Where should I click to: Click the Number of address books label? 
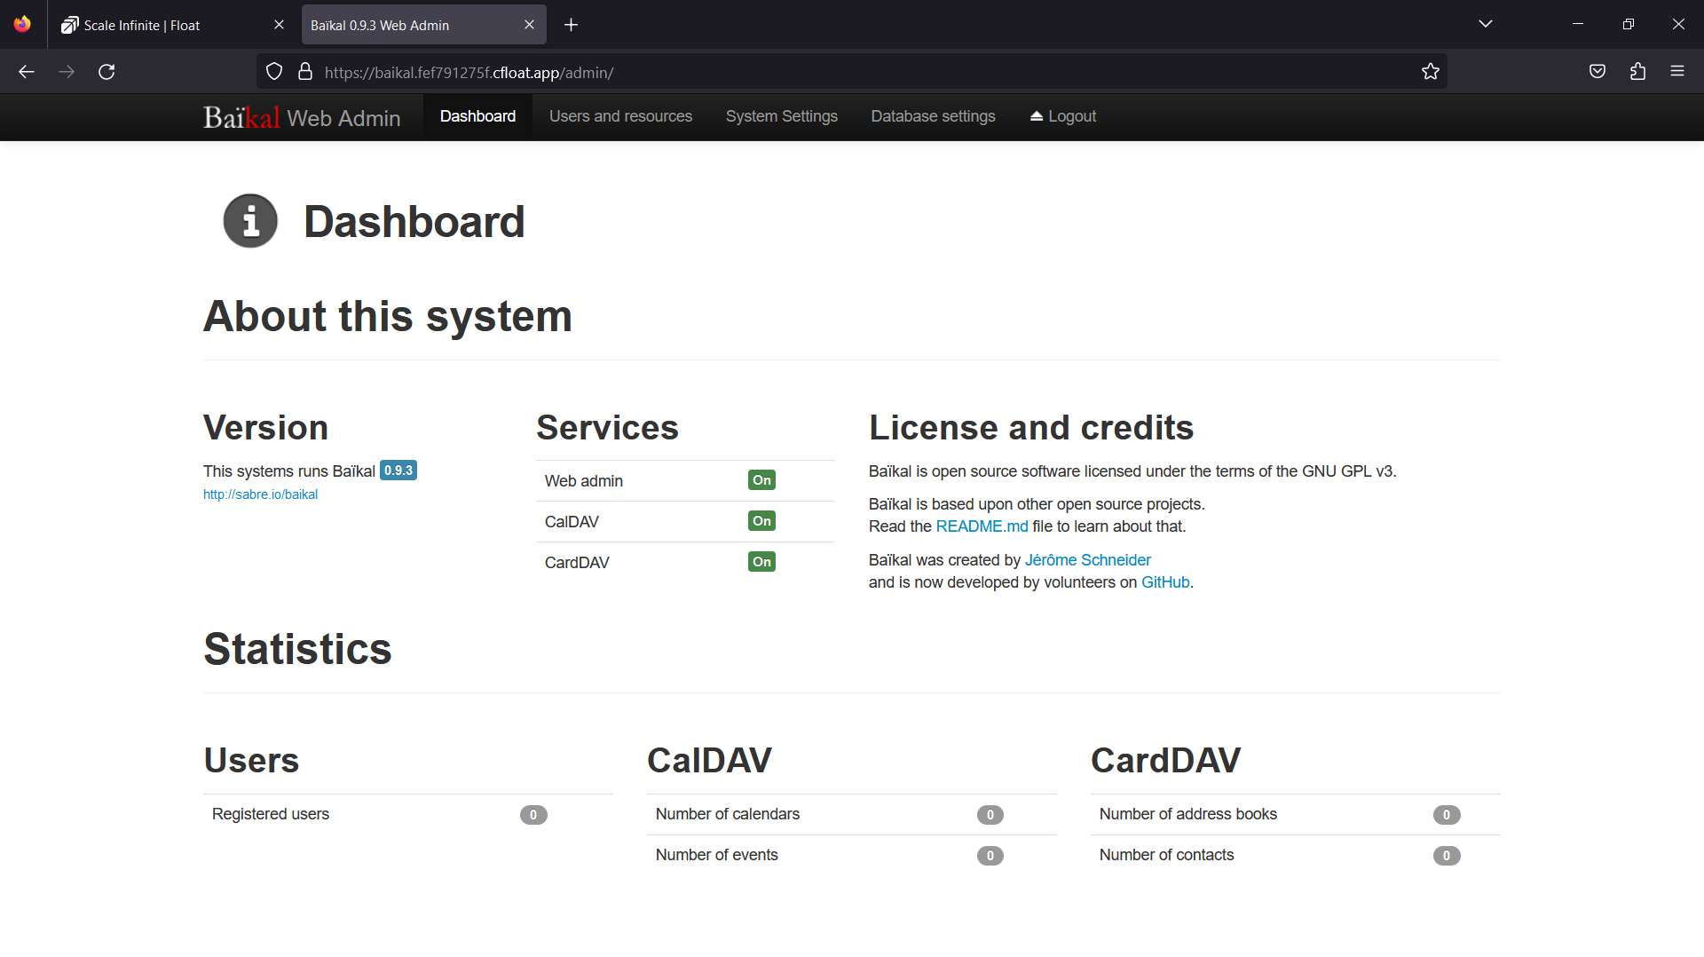click(x=1188, y=814)
